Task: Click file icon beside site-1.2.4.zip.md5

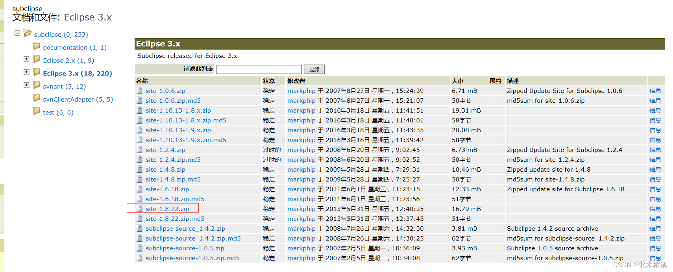Action: 140,159
